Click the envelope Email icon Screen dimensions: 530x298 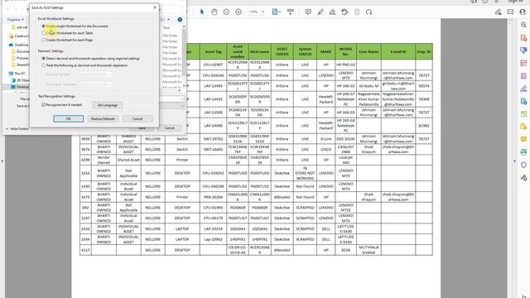(x=510, y=12)
